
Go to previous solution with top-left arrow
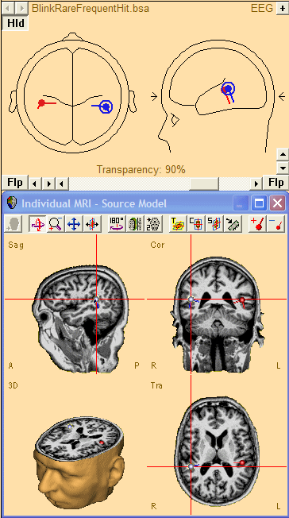click(x=8, y=8)
